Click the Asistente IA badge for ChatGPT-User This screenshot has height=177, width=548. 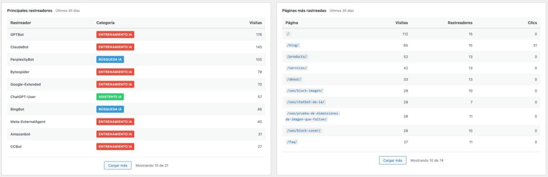pyautogui.click(x=110, y=96)
